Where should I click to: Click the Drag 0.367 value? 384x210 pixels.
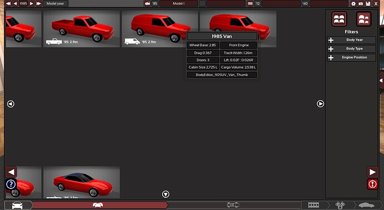click(x=203, y=53)
